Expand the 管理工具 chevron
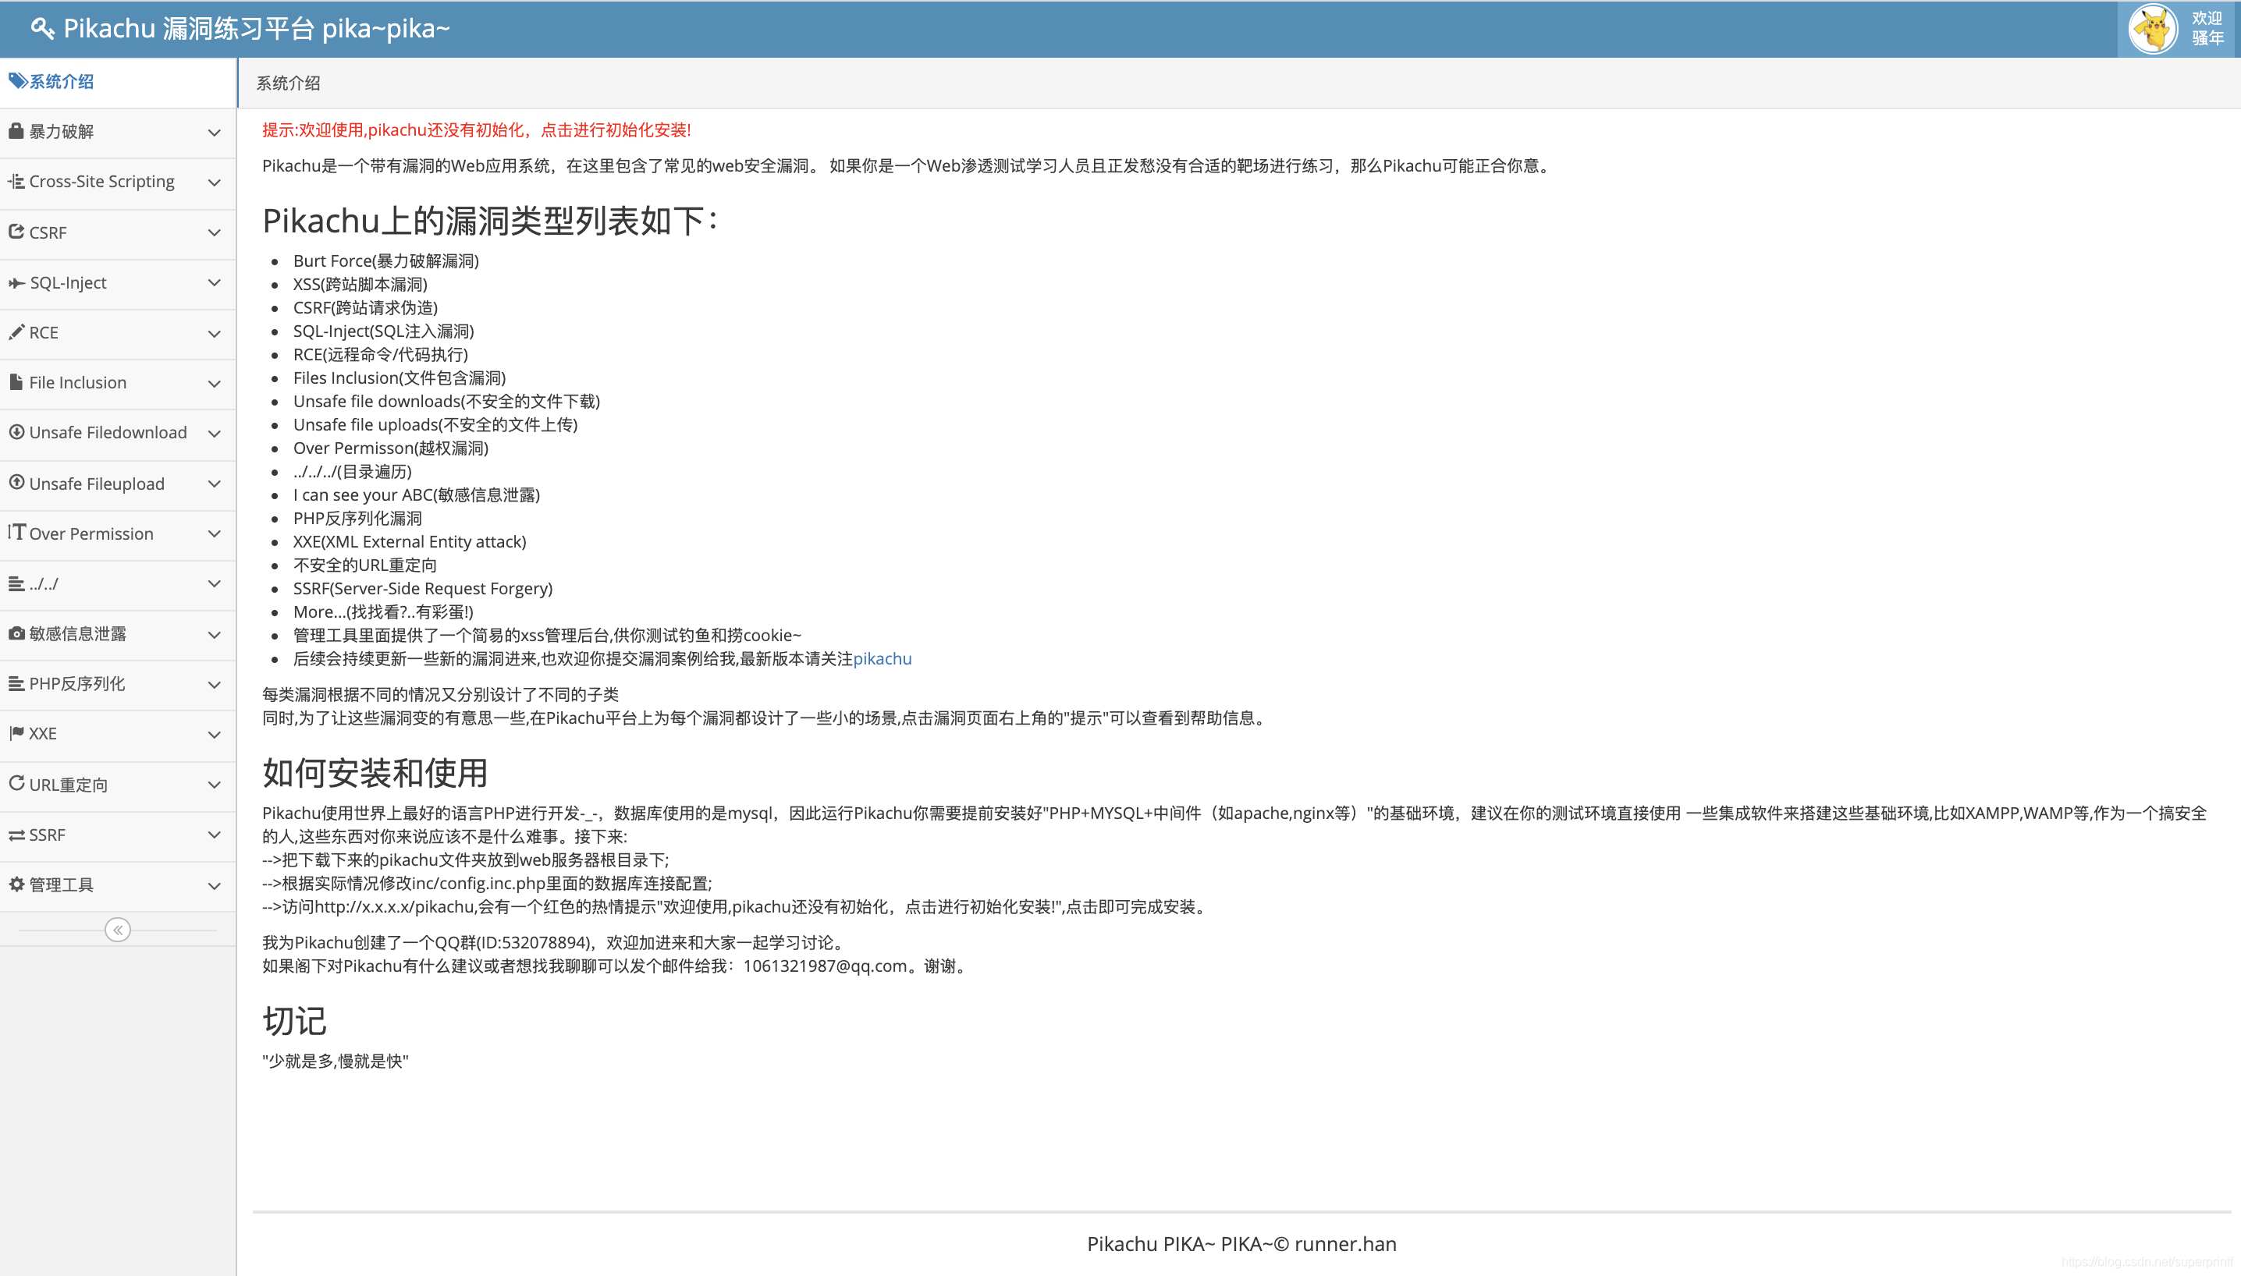 [x=214, y=885]
